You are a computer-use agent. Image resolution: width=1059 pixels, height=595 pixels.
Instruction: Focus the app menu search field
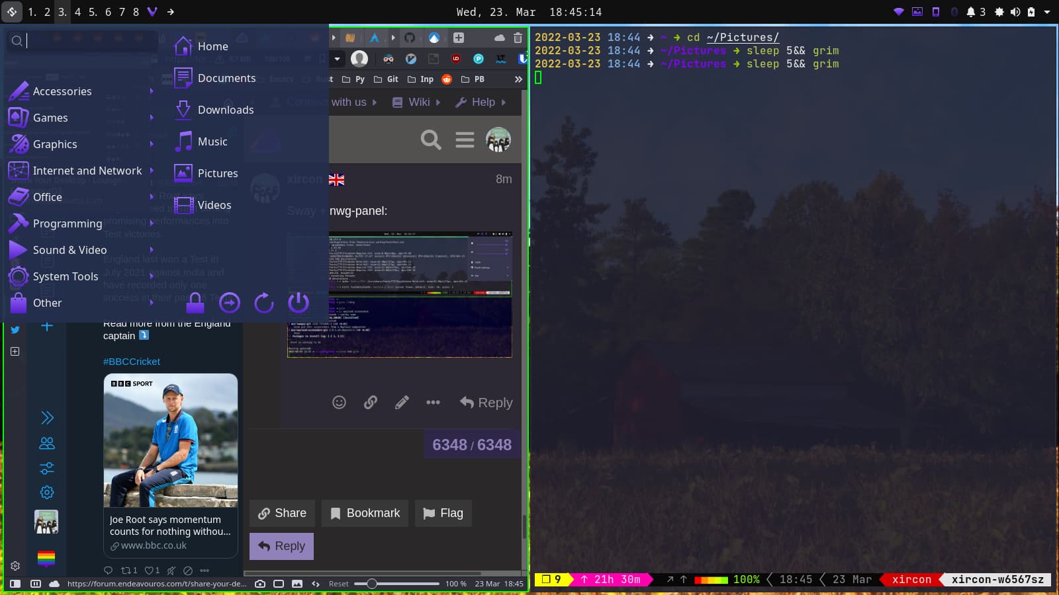point(83,41)
